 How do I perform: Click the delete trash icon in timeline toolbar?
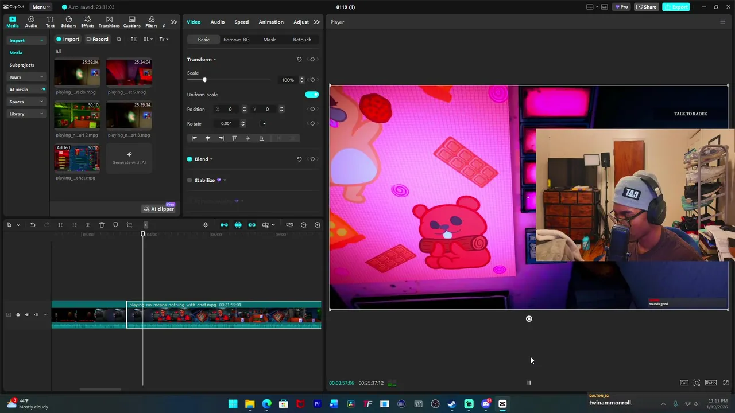tap(102, 225)
